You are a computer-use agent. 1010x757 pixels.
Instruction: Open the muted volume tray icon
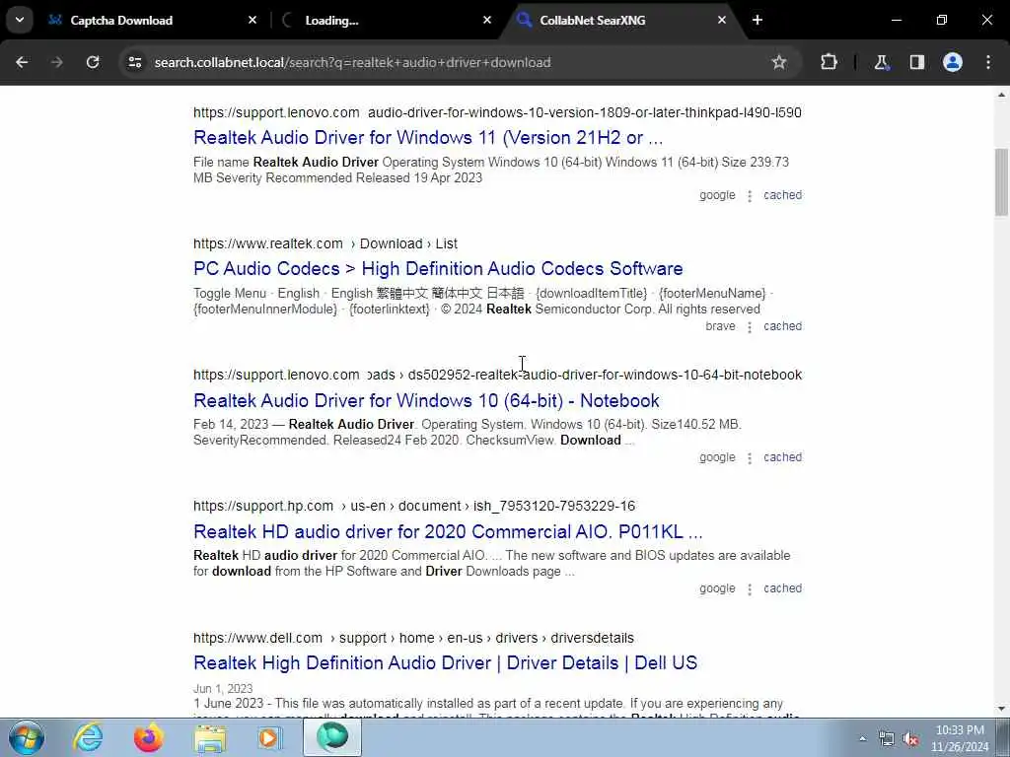point(910,739)
